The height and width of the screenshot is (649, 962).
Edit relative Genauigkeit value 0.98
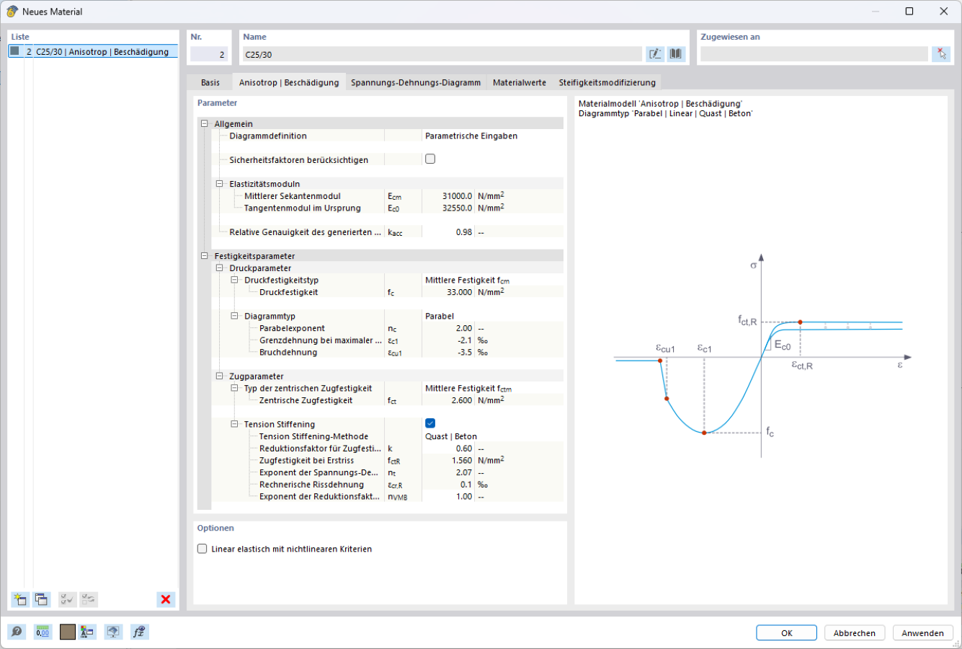click(448, 232)
